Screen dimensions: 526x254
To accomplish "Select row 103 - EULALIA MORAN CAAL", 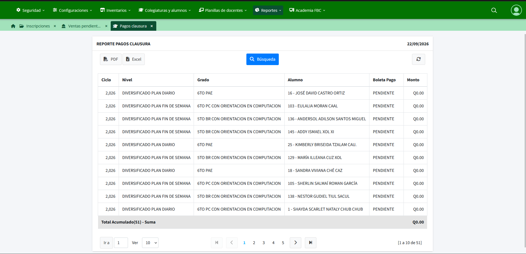I will 263,106.
